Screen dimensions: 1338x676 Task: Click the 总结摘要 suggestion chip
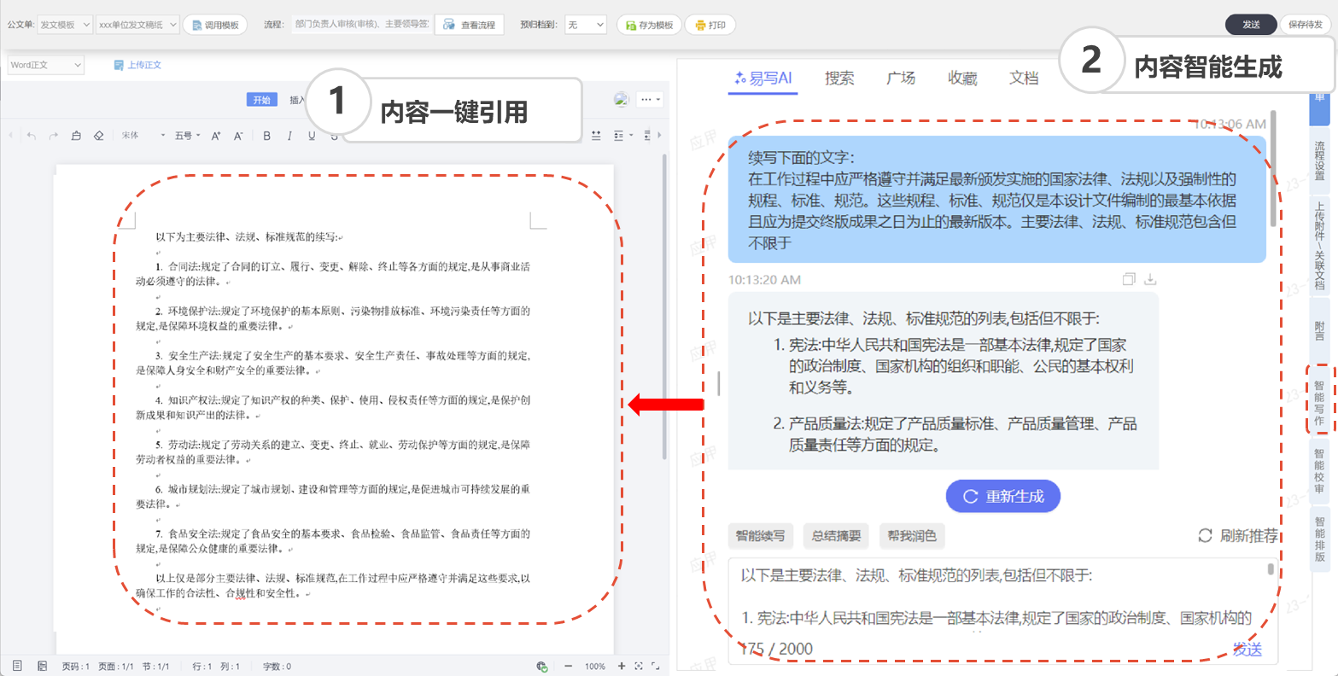[836, 535]
